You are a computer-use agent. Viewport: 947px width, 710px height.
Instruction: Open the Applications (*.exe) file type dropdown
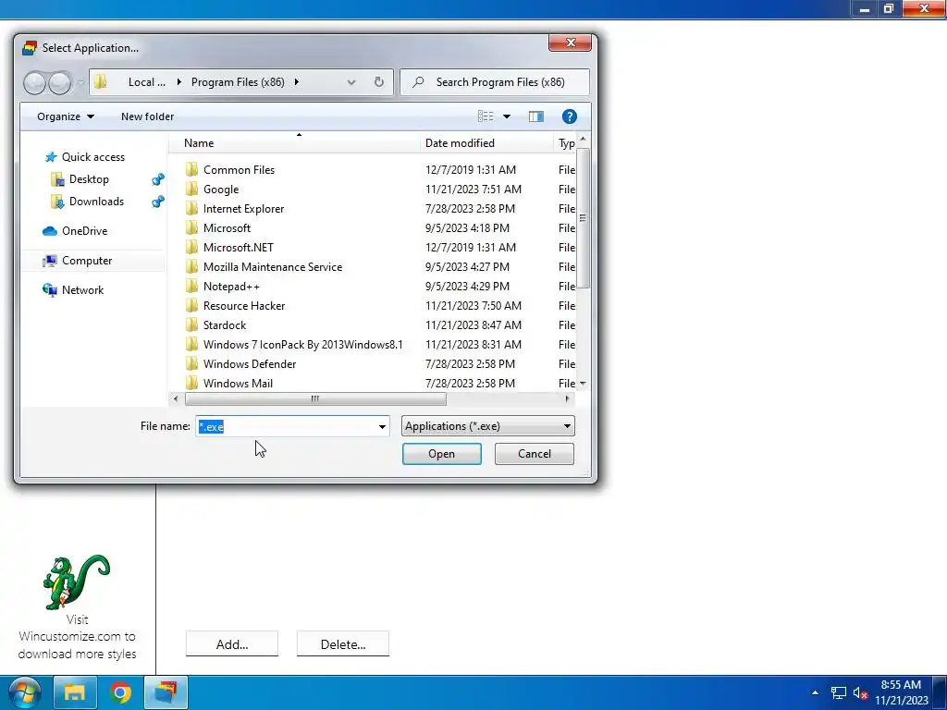[x=488, y=426]
